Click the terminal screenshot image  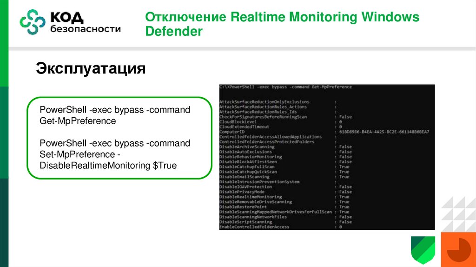pyautogui.click(x=327, y=157)
